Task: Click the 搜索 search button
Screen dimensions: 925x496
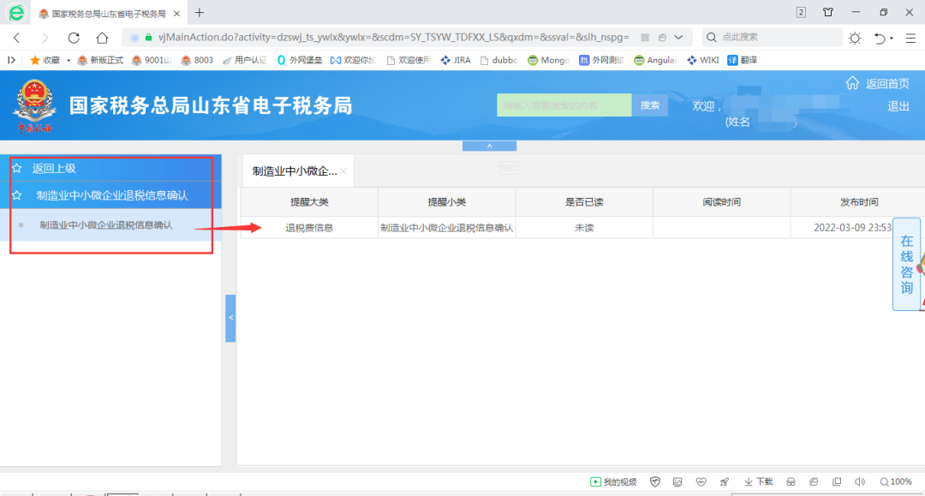Action: (649, 105)
